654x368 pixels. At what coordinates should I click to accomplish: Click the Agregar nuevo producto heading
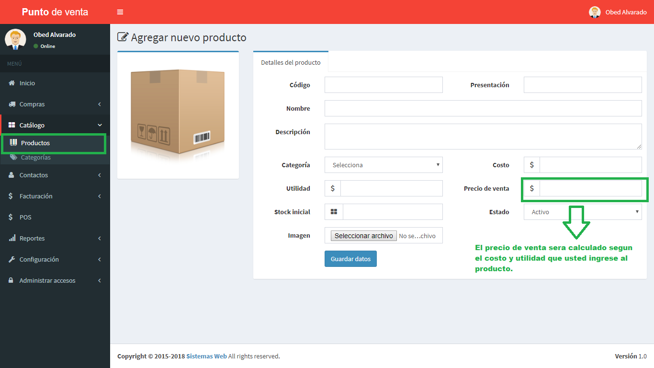[189, 37]
